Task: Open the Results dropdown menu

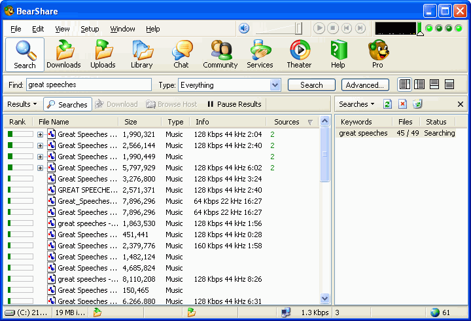Action: click(x=22, y=104)
